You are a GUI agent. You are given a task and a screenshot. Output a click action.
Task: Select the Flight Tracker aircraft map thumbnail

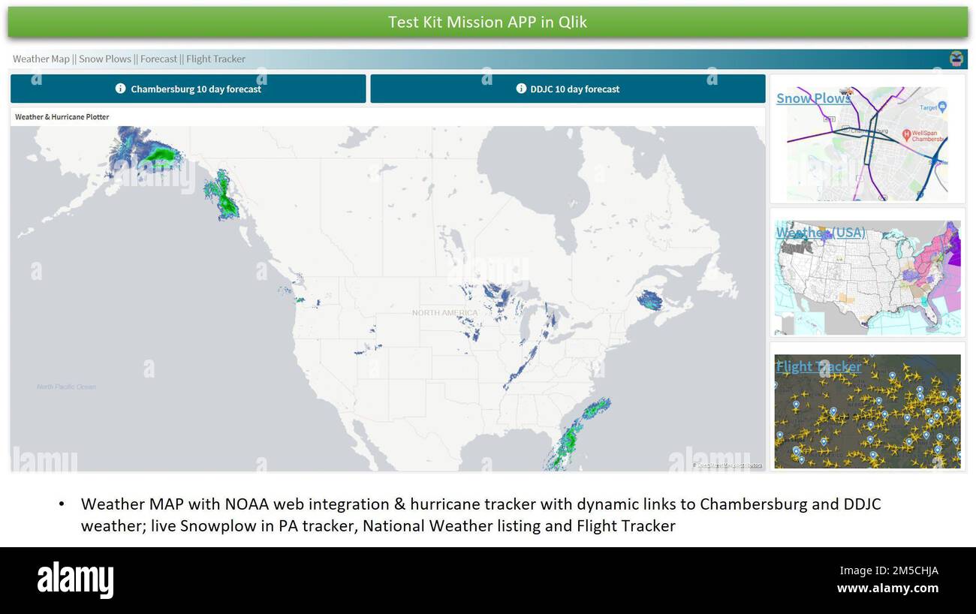tap(867, 411)
